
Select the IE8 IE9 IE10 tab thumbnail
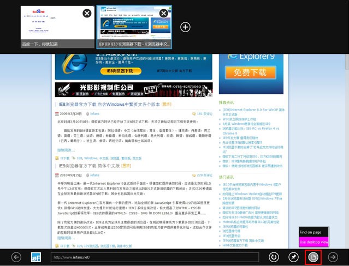[x=134, y=27]
